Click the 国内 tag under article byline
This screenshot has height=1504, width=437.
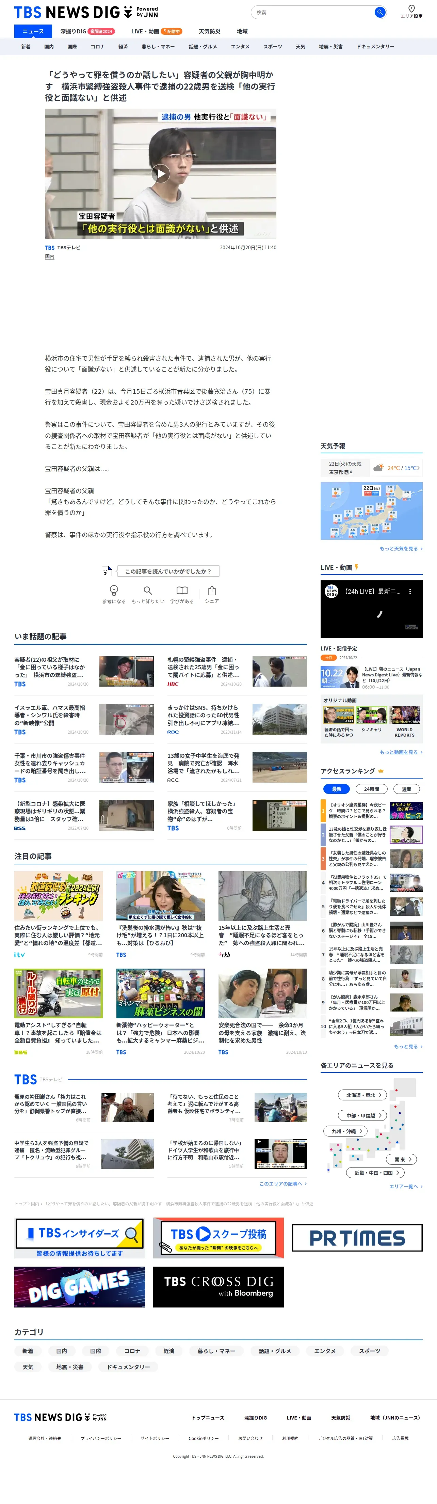click(50, 256)
